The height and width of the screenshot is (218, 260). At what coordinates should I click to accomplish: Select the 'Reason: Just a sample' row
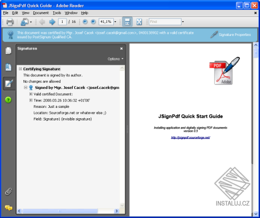click(x=51, y=107)
